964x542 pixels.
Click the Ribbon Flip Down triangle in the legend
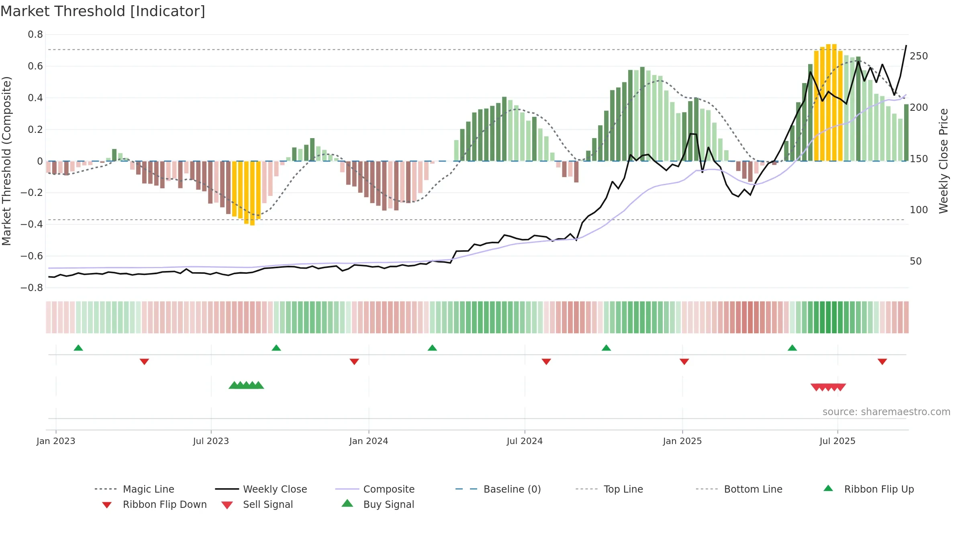coord(107,505)
